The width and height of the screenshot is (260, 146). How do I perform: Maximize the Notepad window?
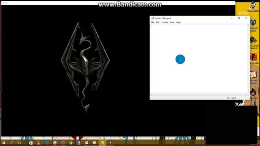239,18
